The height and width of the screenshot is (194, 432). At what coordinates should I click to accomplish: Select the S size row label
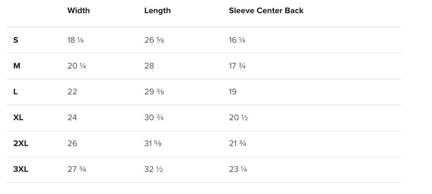[x=16, y=40]
